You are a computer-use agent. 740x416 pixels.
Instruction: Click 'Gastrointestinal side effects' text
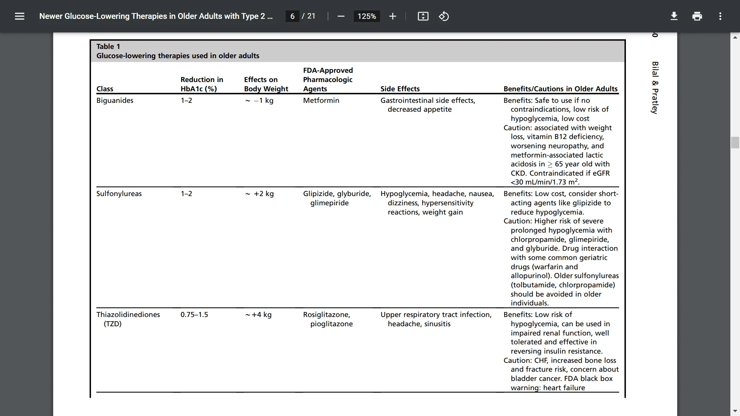pos(428,101)
